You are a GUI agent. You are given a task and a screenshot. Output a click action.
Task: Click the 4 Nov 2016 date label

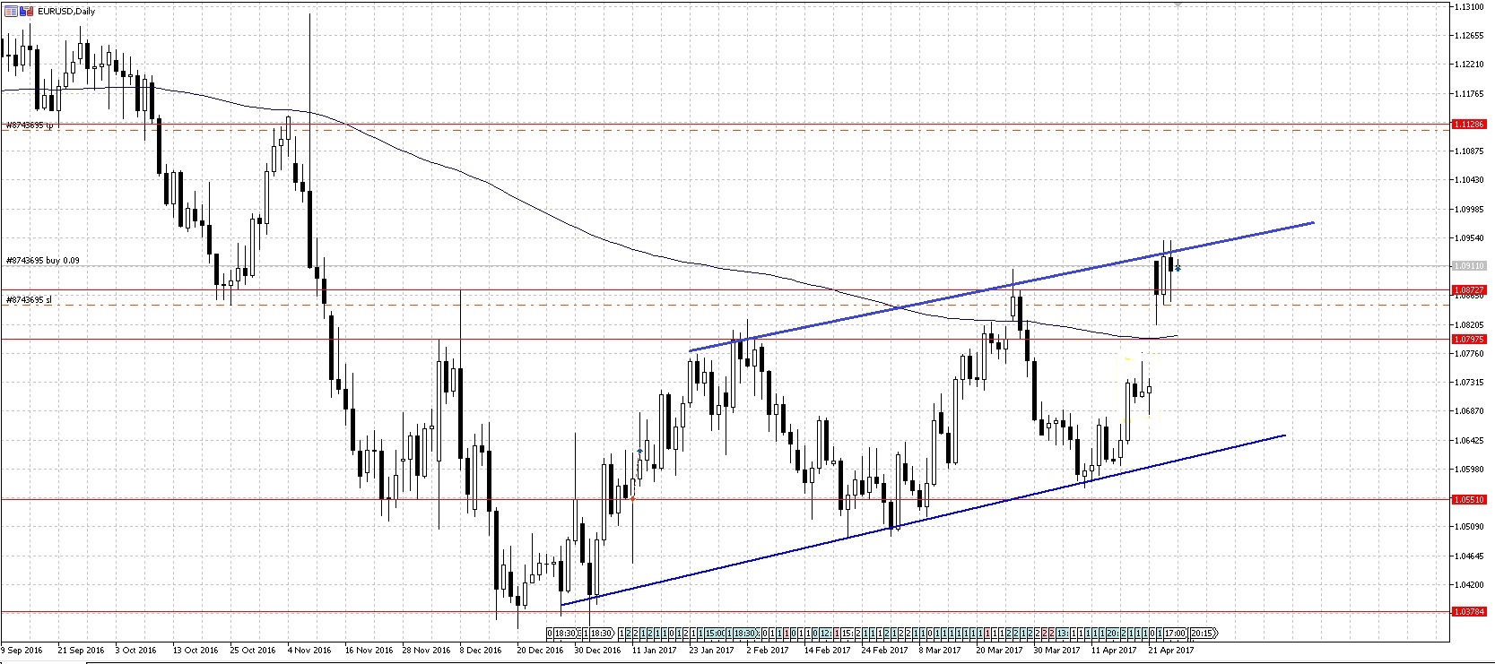pyautogui.click(x=309, y=650)
